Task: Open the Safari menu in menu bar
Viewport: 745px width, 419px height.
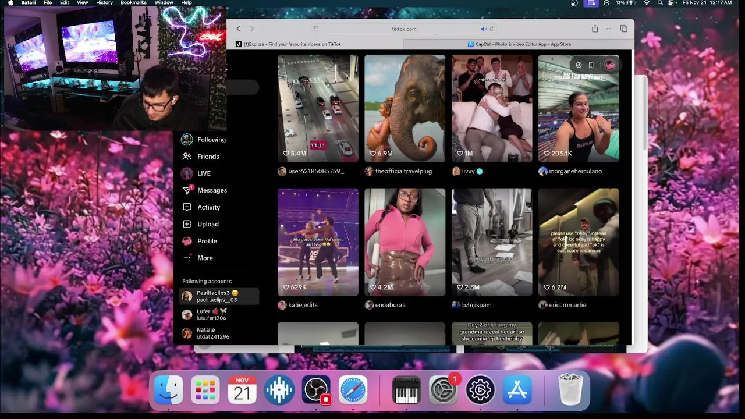Action: (28, 3)
